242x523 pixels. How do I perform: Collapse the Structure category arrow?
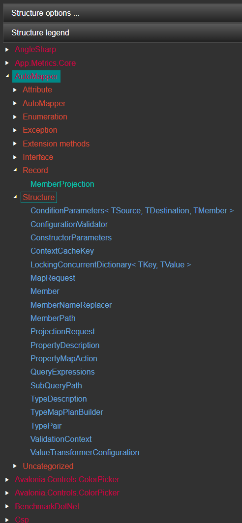(x=15, y=197)
